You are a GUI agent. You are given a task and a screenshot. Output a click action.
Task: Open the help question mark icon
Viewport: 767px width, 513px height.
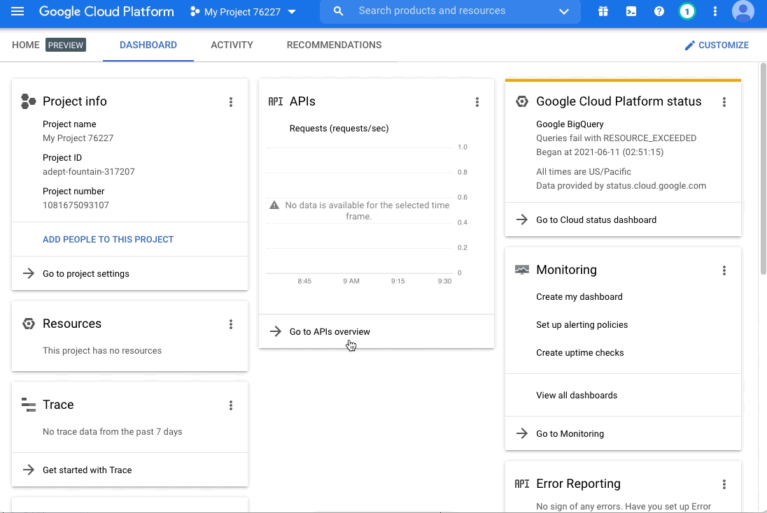(x=659, y=11)
